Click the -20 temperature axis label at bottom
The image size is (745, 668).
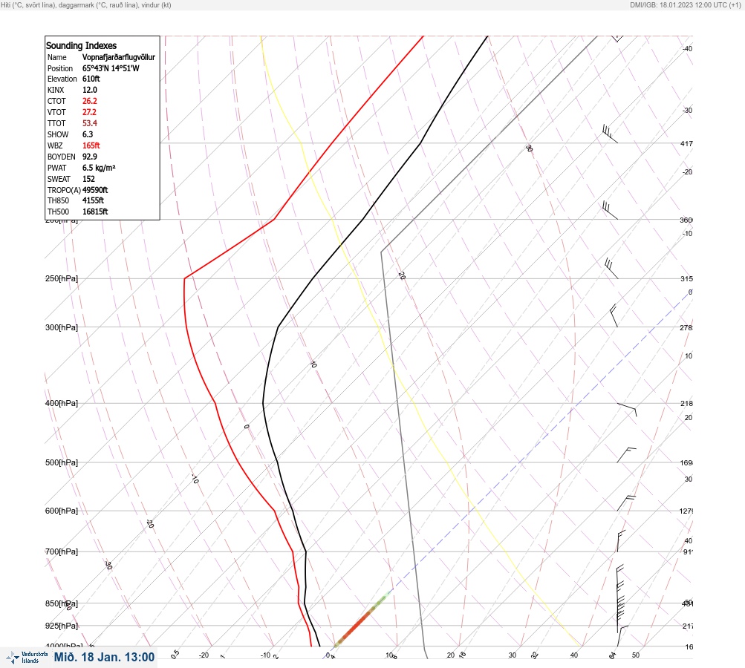click(204, 655)
